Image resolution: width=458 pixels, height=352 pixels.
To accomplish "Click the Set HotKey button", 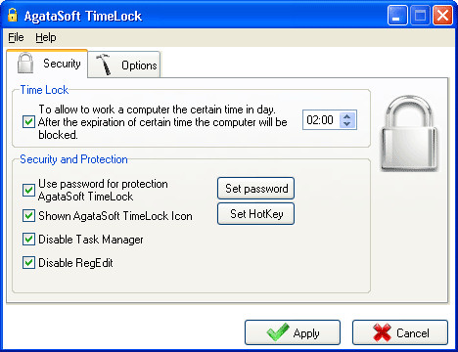I will (x=255, y=214).
